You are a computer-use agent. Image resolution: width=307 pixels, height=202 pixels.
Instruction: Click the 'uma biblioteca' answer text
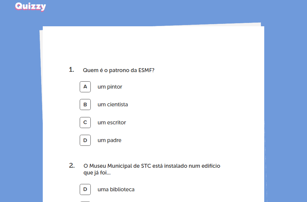pos(116,189)
